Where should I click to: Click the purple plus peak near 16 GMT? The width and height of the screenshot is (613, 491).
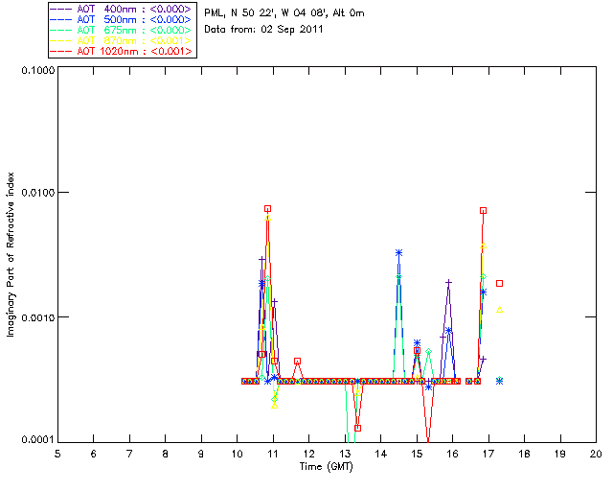click(x=449, y=282)
